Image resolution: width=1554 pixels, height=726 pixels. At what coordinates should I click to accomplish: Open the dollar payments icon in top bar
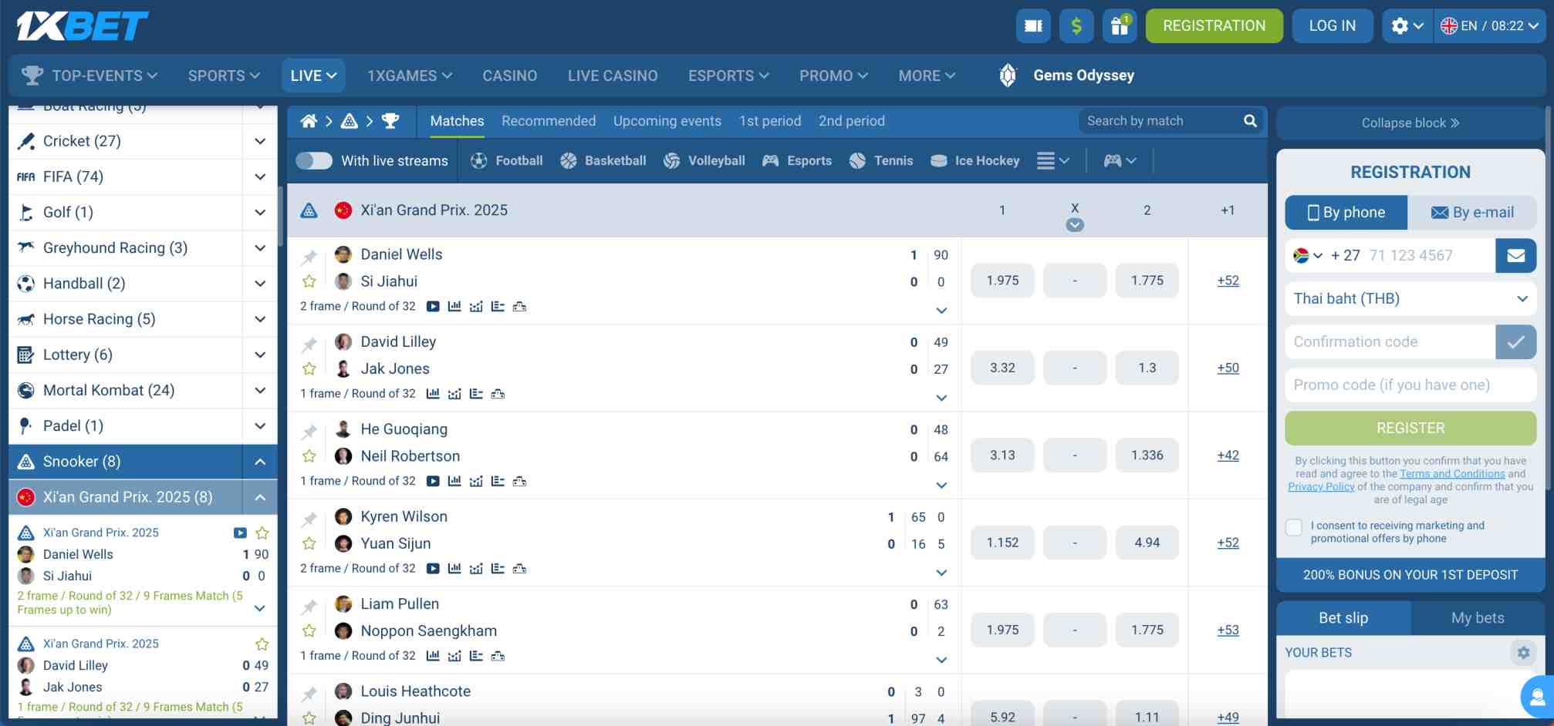[x=1076, y=25]
